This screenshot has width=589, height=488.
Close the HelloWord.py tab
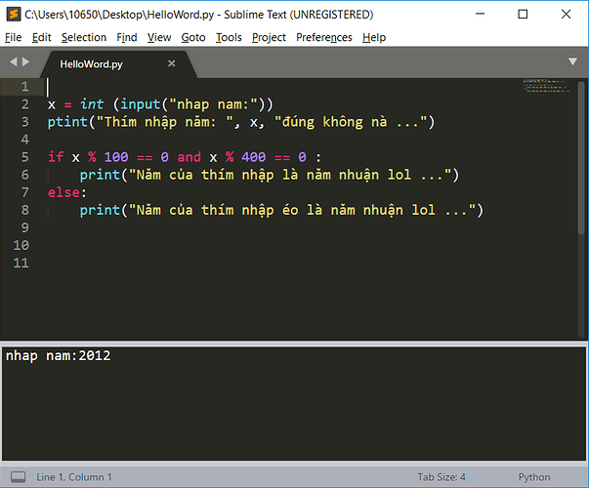pos(172,62)
